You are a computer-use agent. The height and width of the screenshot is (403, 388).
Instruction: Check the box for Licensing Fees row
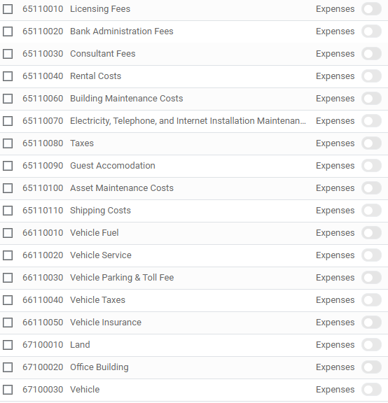[8, 9]
